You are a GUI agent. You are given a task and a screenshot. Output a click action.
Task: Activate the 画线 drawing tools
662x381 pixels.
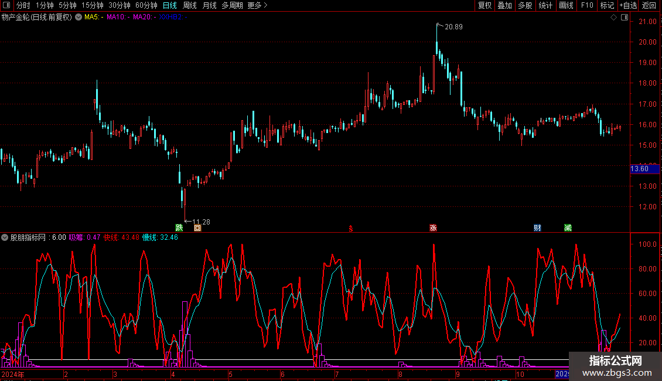(566, 5)
